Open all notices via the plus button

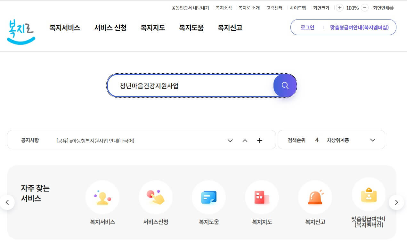[260, 140]
